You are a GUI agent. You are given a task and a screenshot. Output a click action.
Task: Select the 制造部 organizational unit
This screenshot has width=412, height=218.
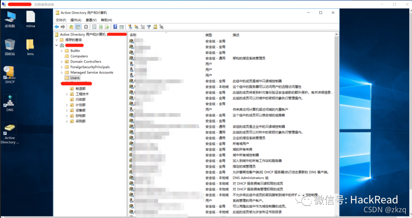click(80, 89)
